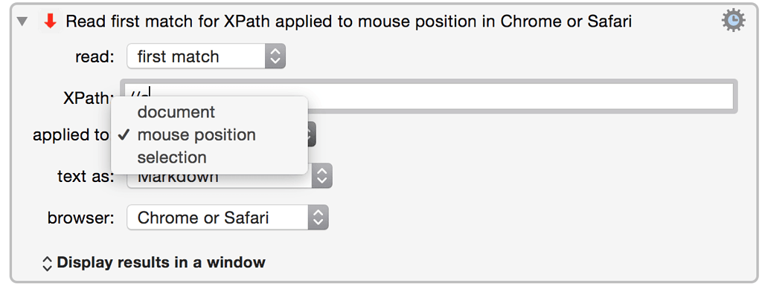Click the partly hidden "applied to" popup arrows

point(312,134)
